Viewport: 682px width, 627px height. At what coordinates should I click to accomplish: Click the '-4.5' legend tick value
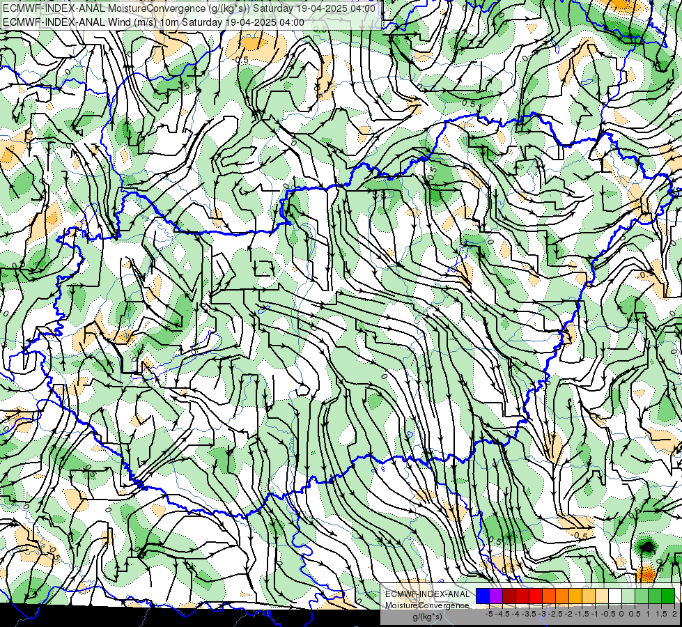pos(502,614)
